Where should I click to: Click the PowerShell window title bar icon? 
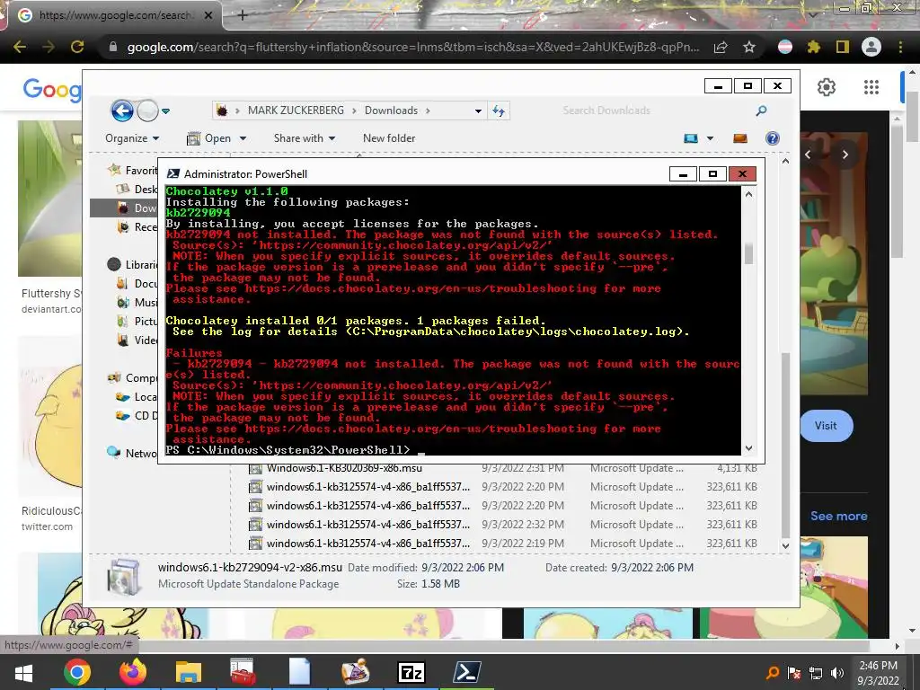(173, 173)
